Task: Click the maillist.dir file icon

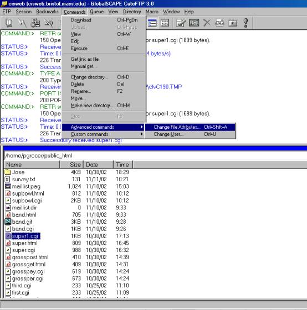Action: [x=8, y=208]
